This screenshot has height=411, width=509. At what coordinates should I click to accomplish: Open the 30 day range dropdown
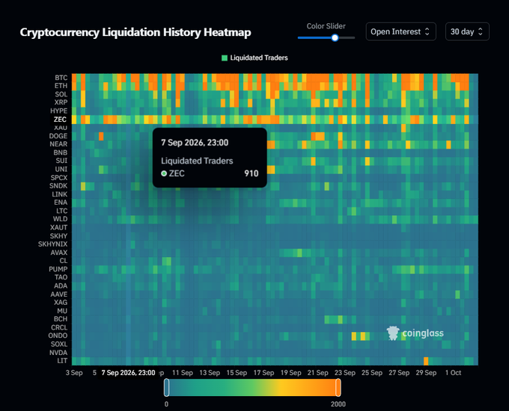[x=467, y=31]
